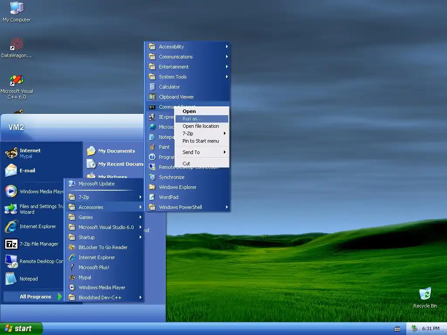Select Run as... context menu entry

(x=202, y=119)
